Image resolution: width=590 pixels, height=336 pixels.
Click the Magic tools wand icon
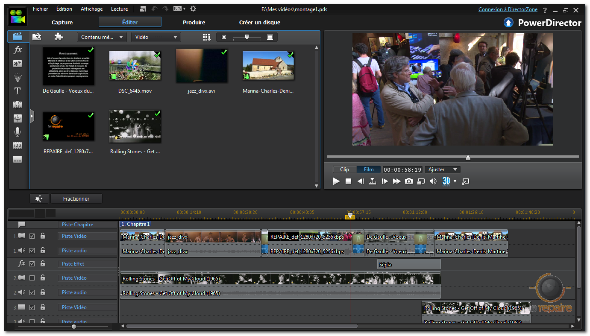coord(39,199)
